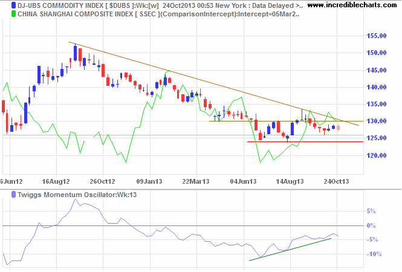Click the www.incrediblecharts.com watermark link
This screenshot has width=402, height=272.
click(352, 5)
